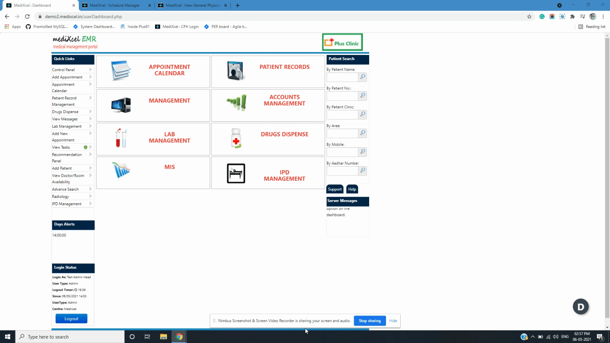Click the Accounts Management chart icon
610x343 pixels.
click(x=236, y=102)
